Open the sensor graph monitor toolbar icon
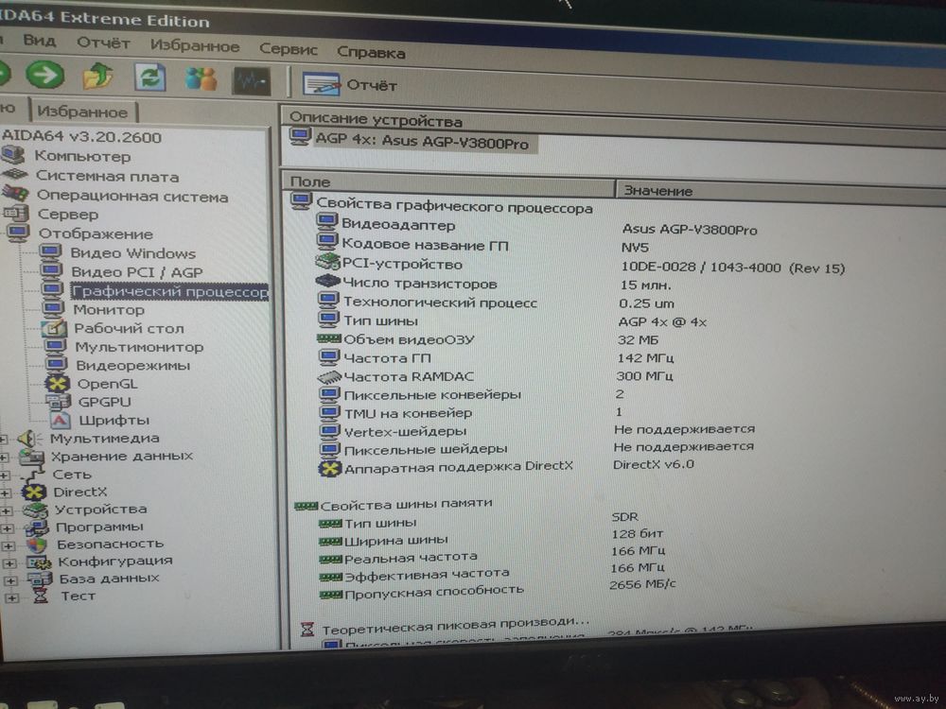Viewport: 946px width, 709px height. click(x=252, y=80)
